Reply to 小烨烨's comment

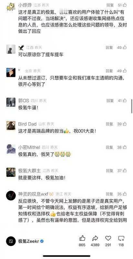pos(110,5)
